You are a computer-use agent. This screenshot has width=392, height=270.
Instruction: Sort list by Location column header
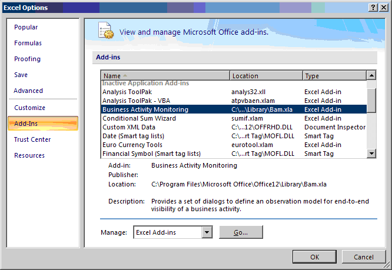pos(266,76)
